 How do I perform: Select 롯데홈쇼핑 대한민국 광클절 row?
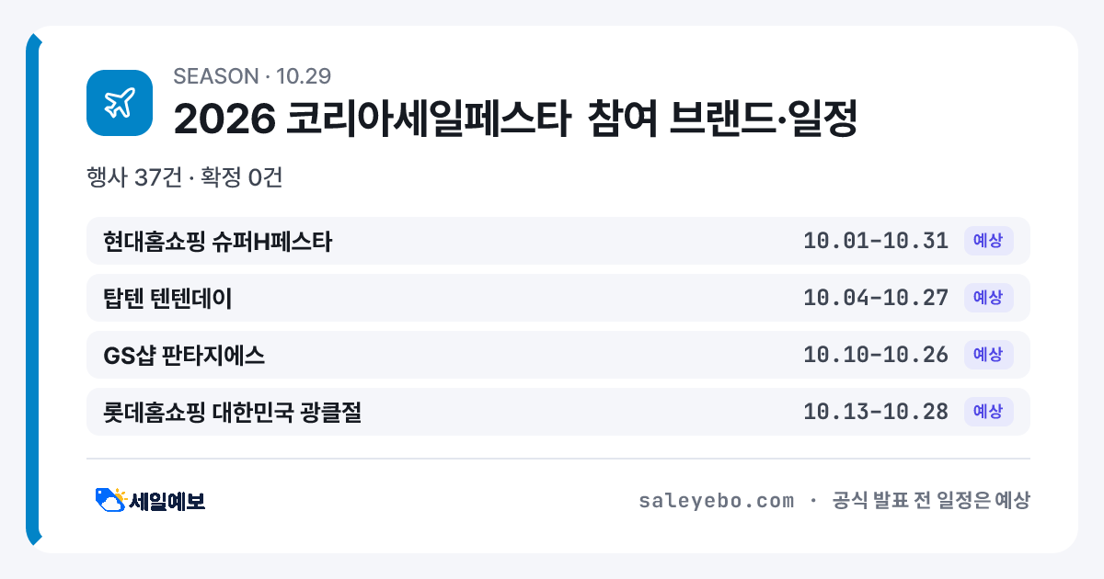tap(558, 412)
